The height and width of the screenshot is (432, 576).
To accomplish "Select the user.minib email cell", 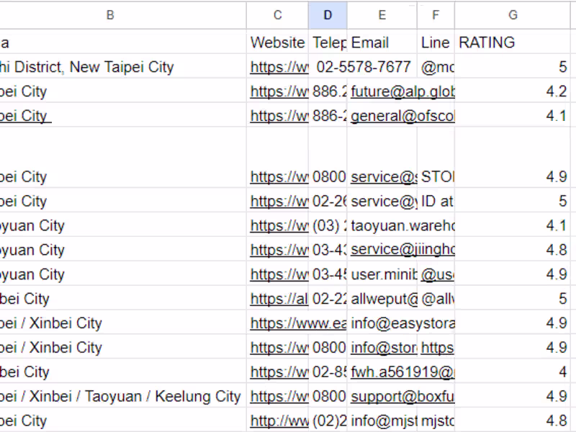I will click(382, 274).
